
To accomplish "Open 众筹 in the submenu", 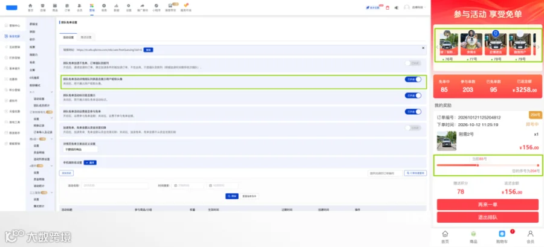I will point(32,70).
